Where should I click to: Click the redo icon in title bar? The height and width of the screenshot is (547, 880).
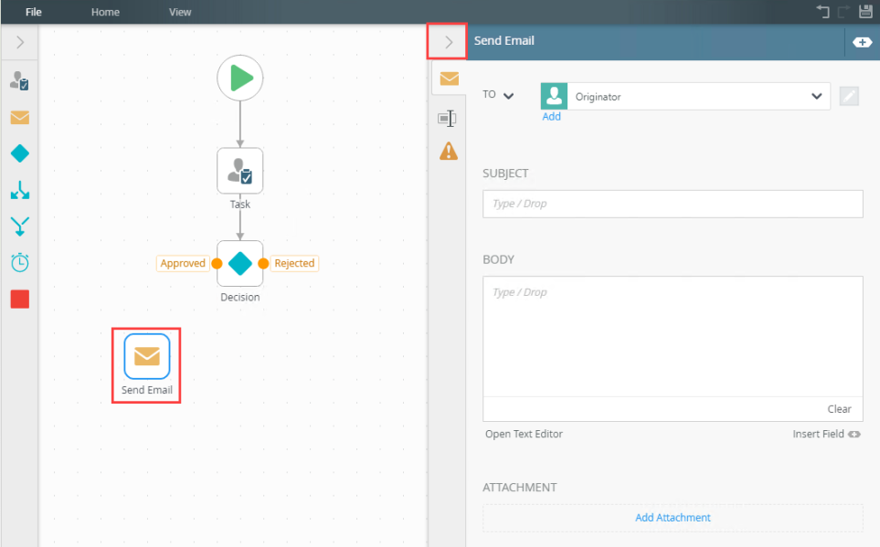[843, 11]
